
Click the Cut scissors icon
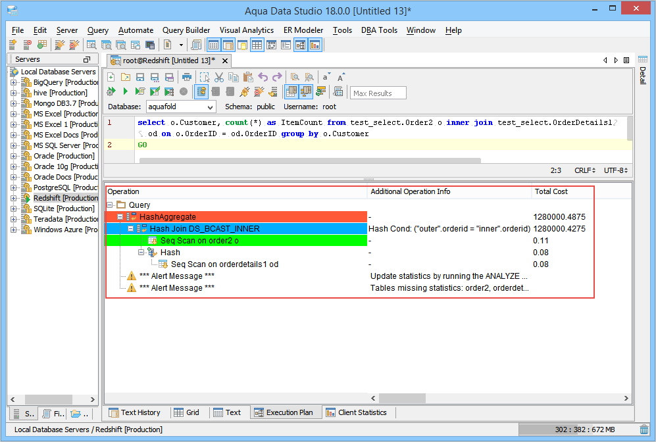[x=219, y=77]
